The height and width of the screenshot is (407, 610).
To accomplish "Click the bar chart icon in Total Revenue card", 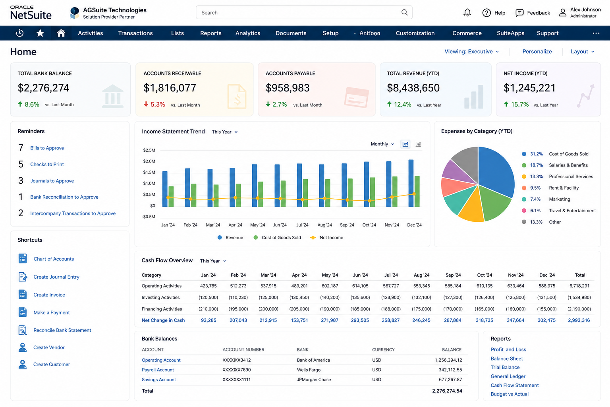I will click(474, 97).
